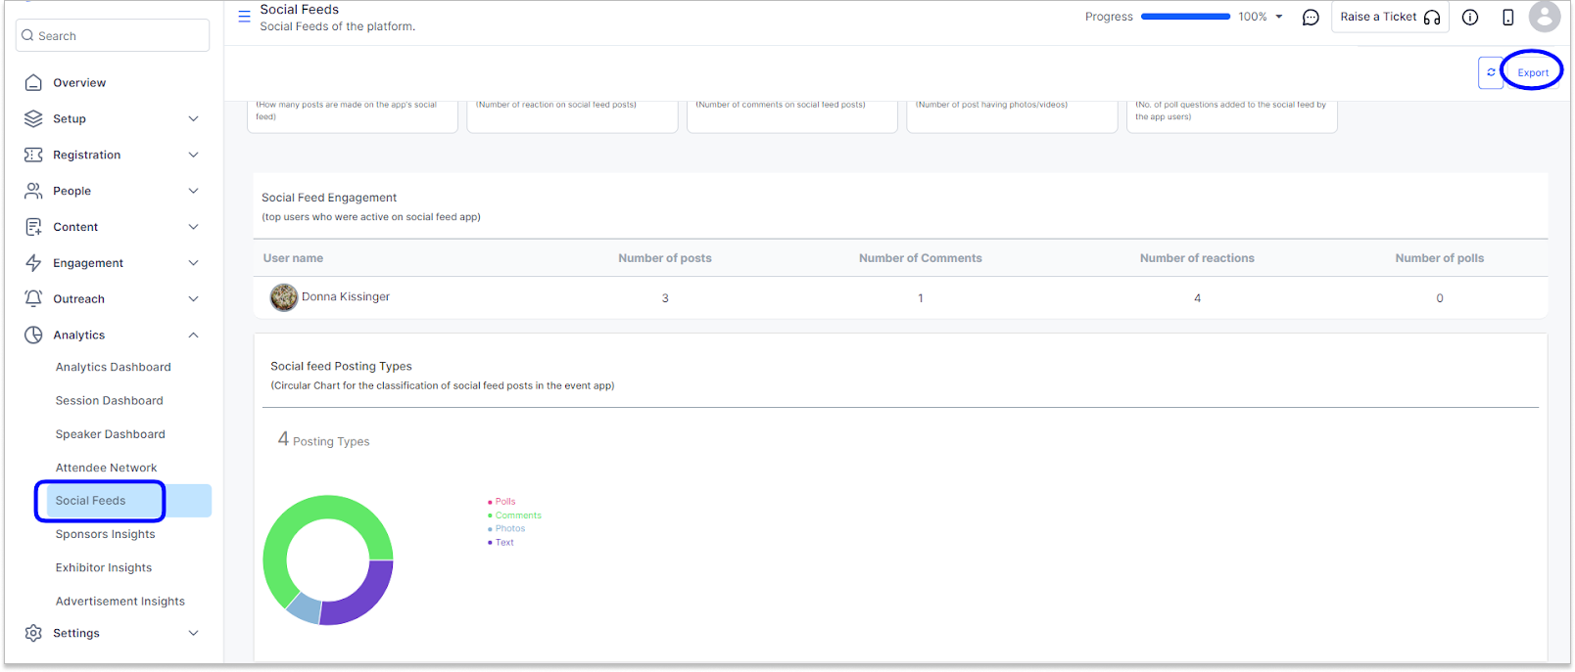Click the Analytics pie chart icon

tap(33, 335)
